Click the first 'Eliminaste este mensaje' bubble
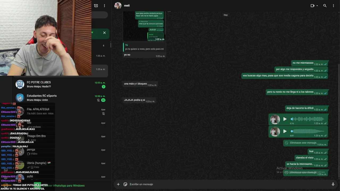Screen dimensions: 340x191 coord(306,143)
